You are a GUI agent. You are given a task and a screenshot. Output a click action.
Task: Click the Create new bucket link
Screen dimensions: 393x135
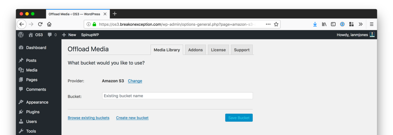pos(132,118)
